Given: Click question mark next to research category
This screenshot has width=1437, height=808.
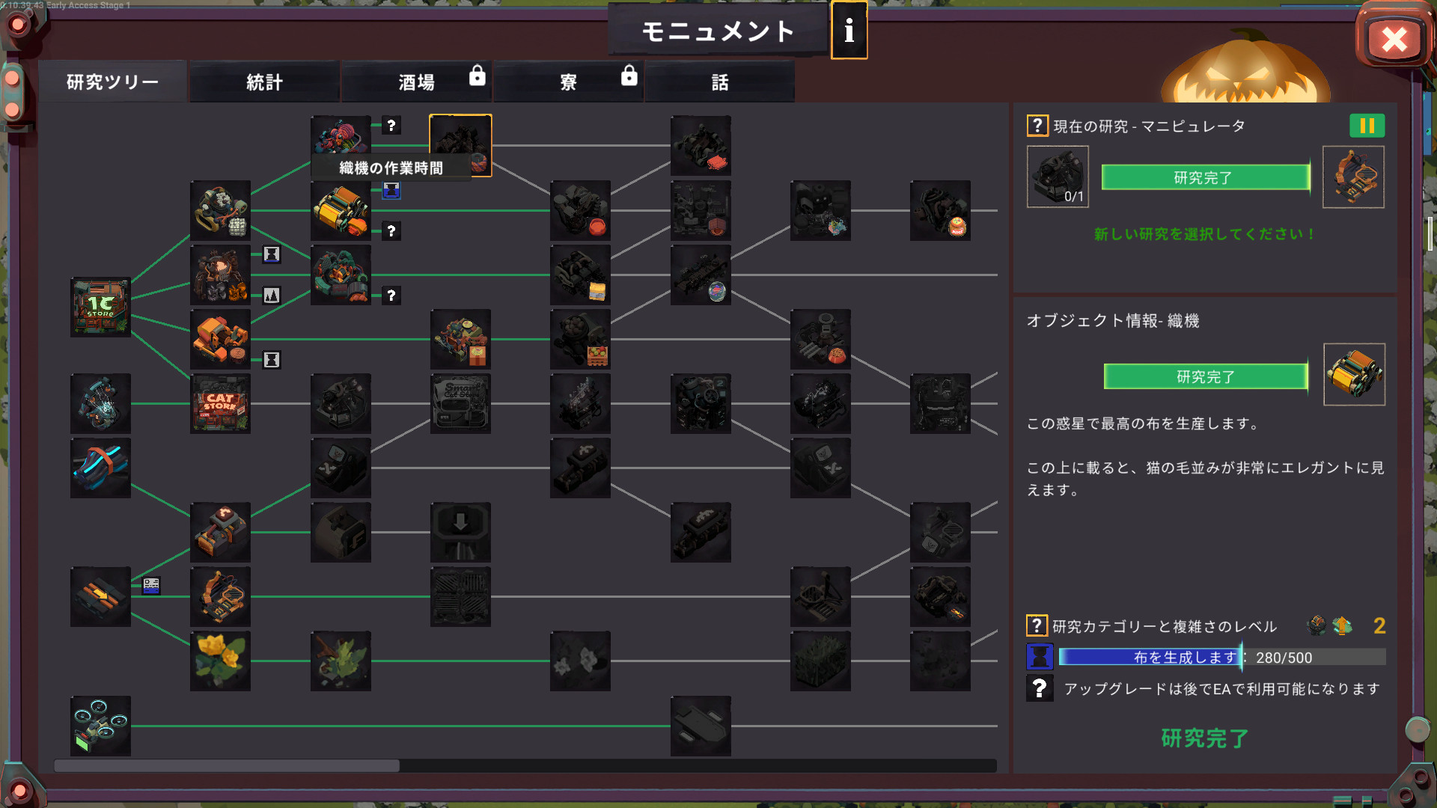Looking at the screenshot, I should [1036, 625].
